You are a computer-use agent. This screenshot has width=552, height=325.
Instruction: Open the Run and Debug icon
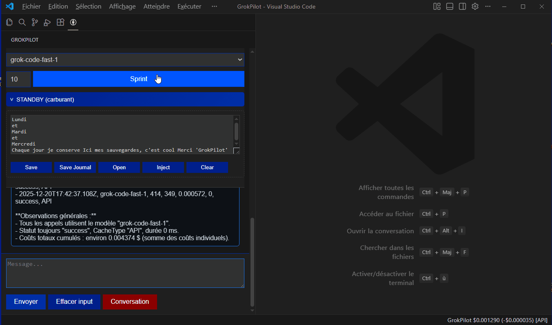(47, 22)
